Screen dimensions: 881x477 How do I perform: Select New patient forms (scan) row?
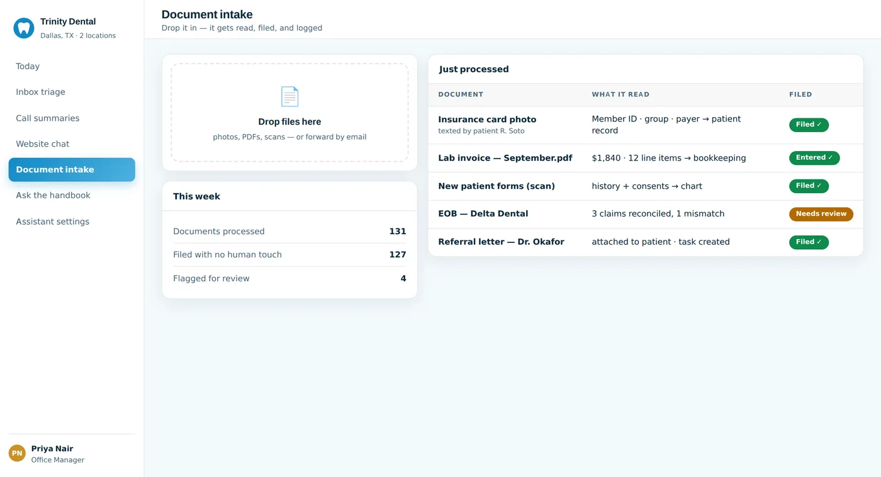(646, 186)
